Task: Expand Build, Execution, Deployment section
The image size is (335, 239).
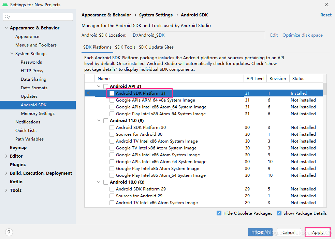Action: [x=6, y=173]
